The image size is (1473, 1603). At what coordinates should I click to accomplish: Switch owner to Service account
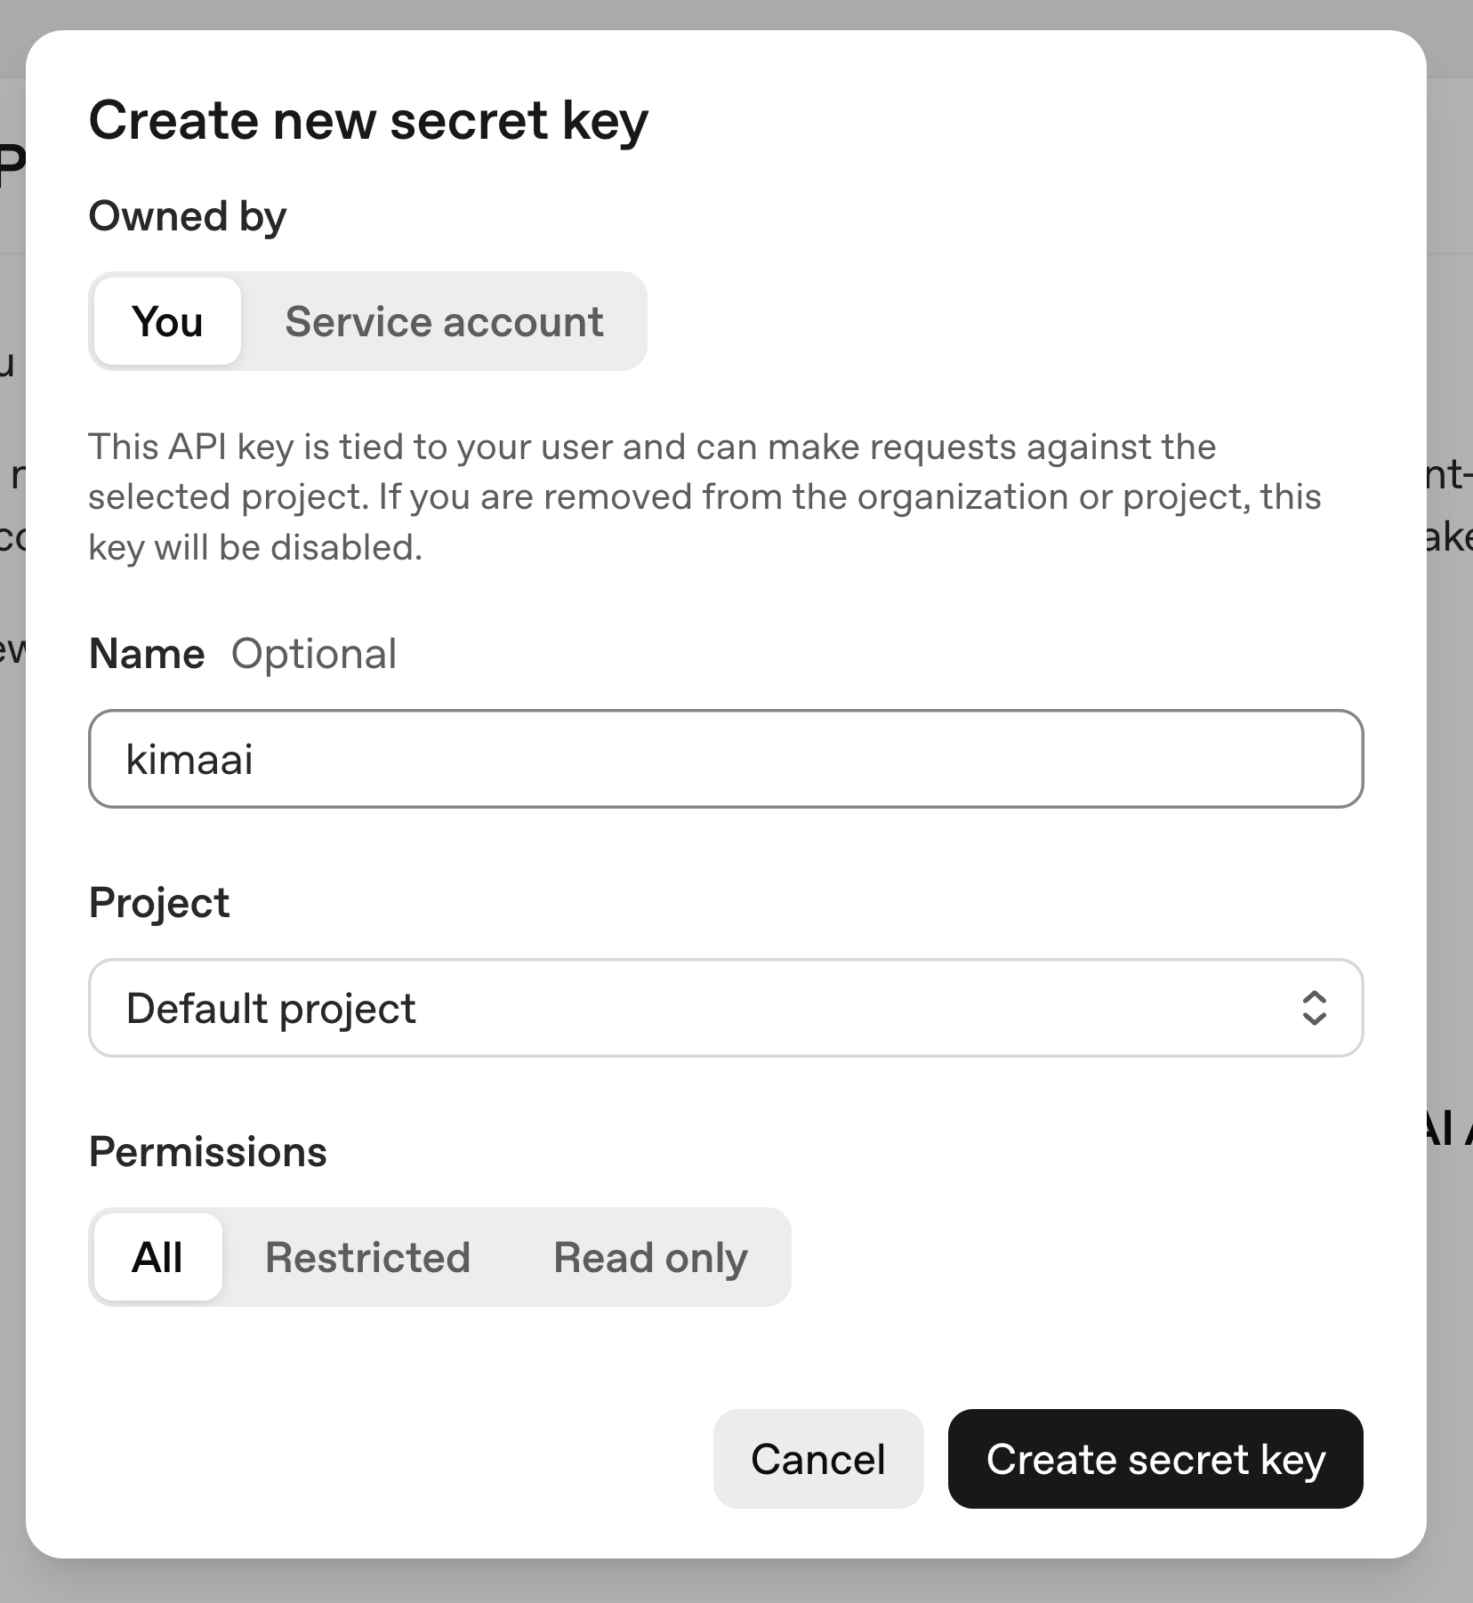pyautogui.click(x=444, y=321)
